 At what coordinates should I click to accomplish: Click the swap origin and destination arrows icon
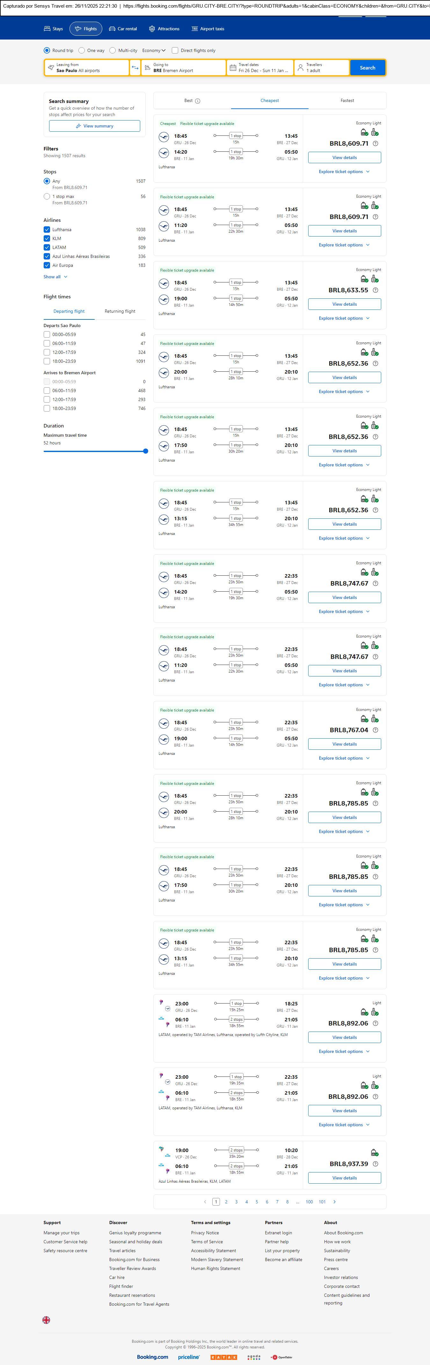tap(135, 68)
